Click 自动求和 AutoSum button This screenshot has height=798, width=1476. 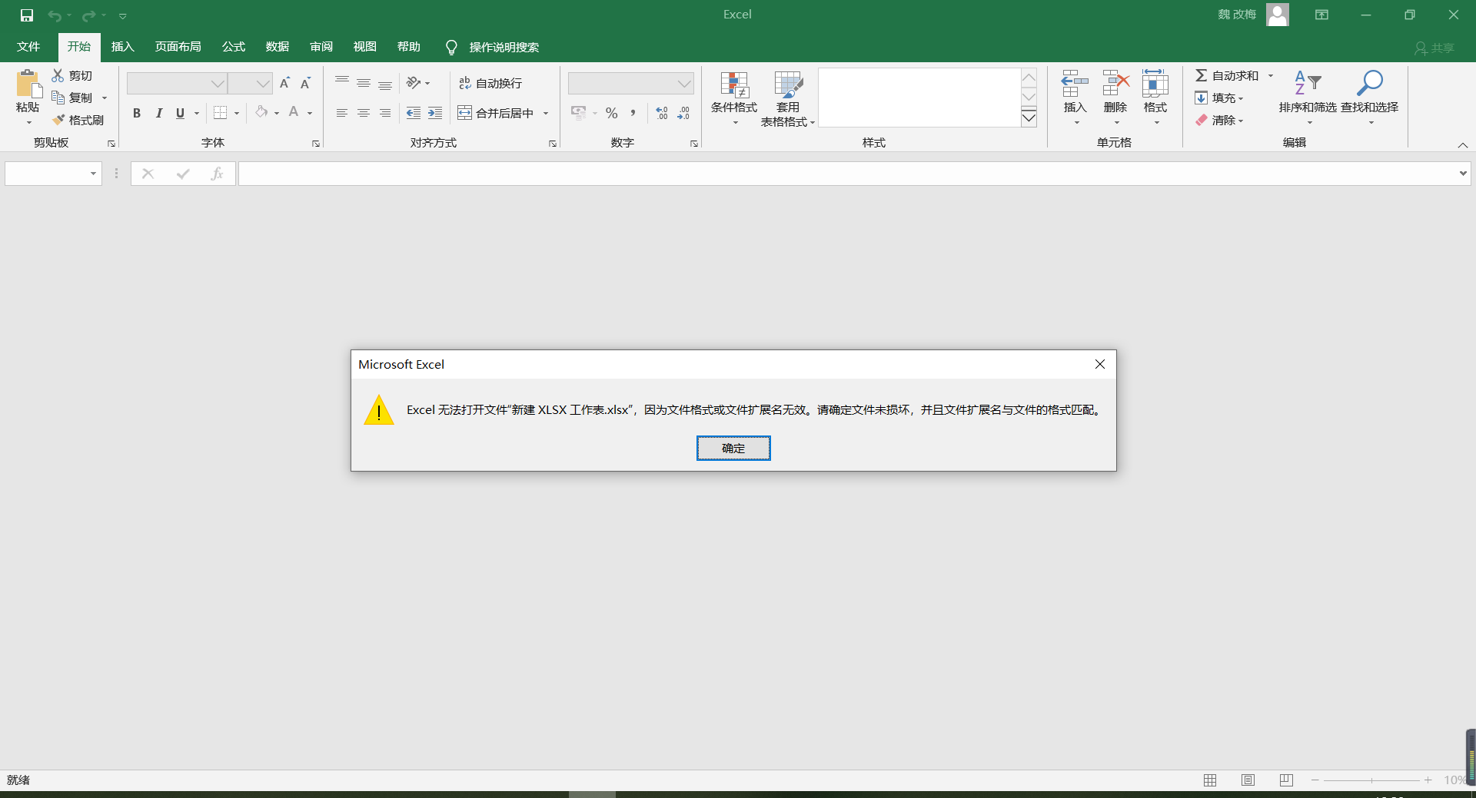tap(1227, 75)
